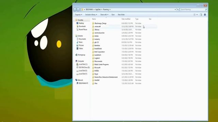The width and height of the screenshot is (218, 122).
Task: Go forward with the Forward arrow button
Action: coord(78,9)
